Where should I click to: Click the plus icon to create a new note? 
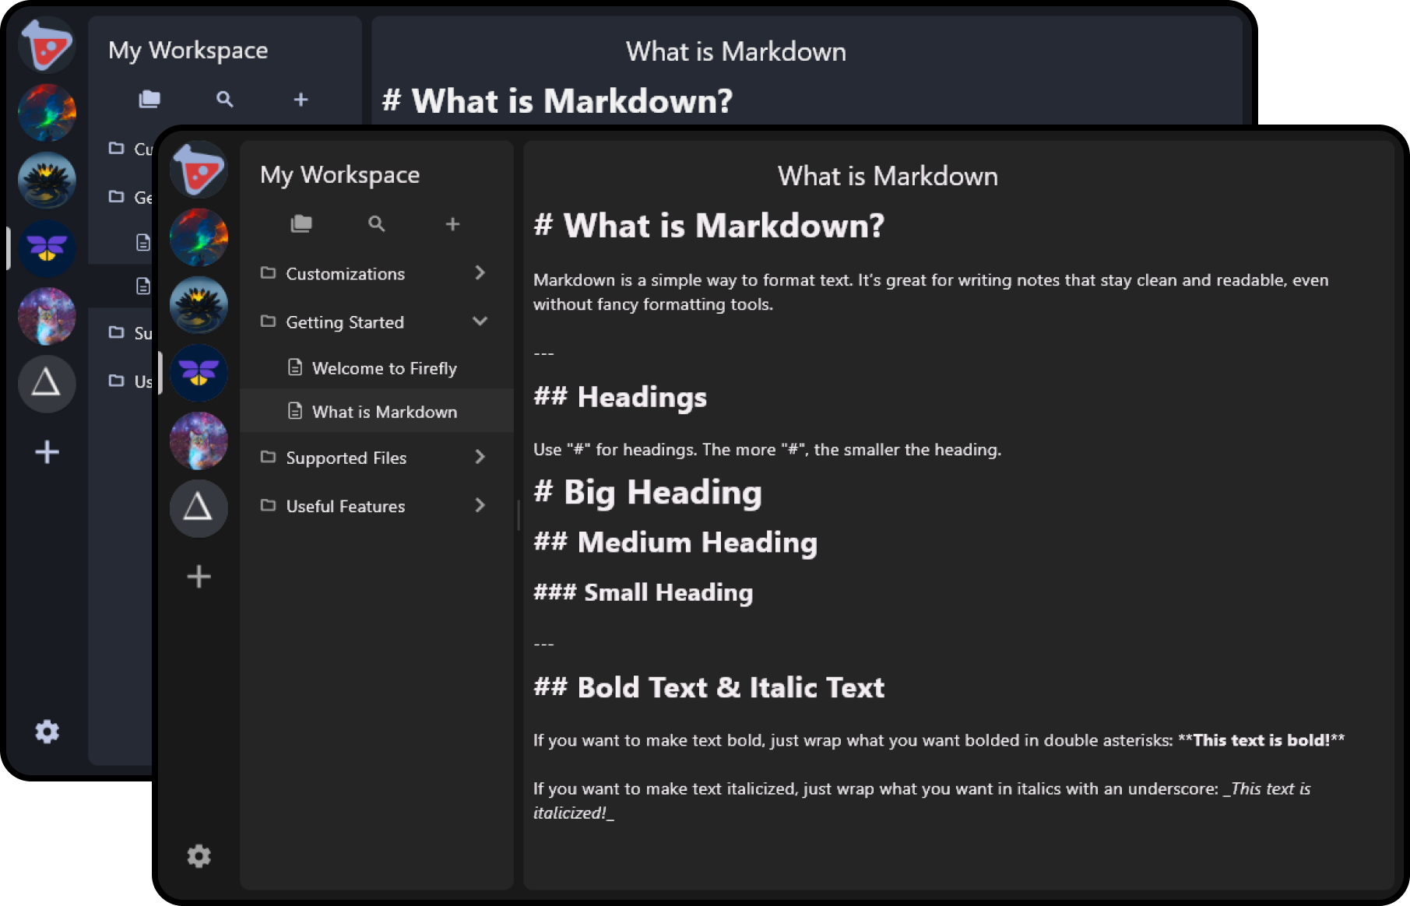pyautogui.click(x=452, y=224)
